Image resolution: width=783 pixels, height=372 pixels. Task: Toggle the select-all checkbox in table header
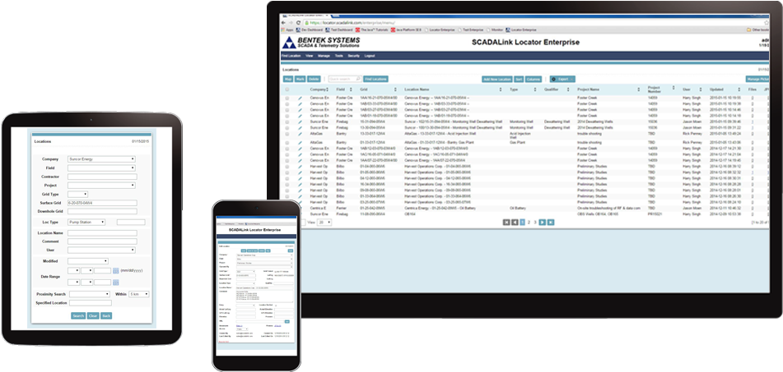287,90
